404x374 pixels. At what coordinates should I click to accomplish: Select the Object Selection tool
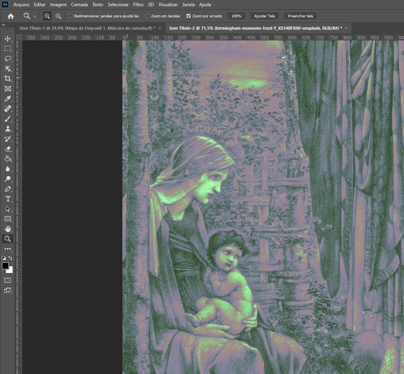click(x=8, y=68)
